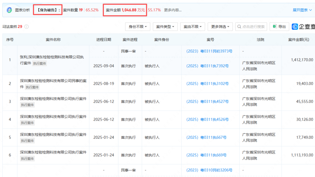The height and width of the screenshot is (177, 315).
Task: Click the amount 1,113,193.00
Action: pyautogui.click(x=302, y=155)
